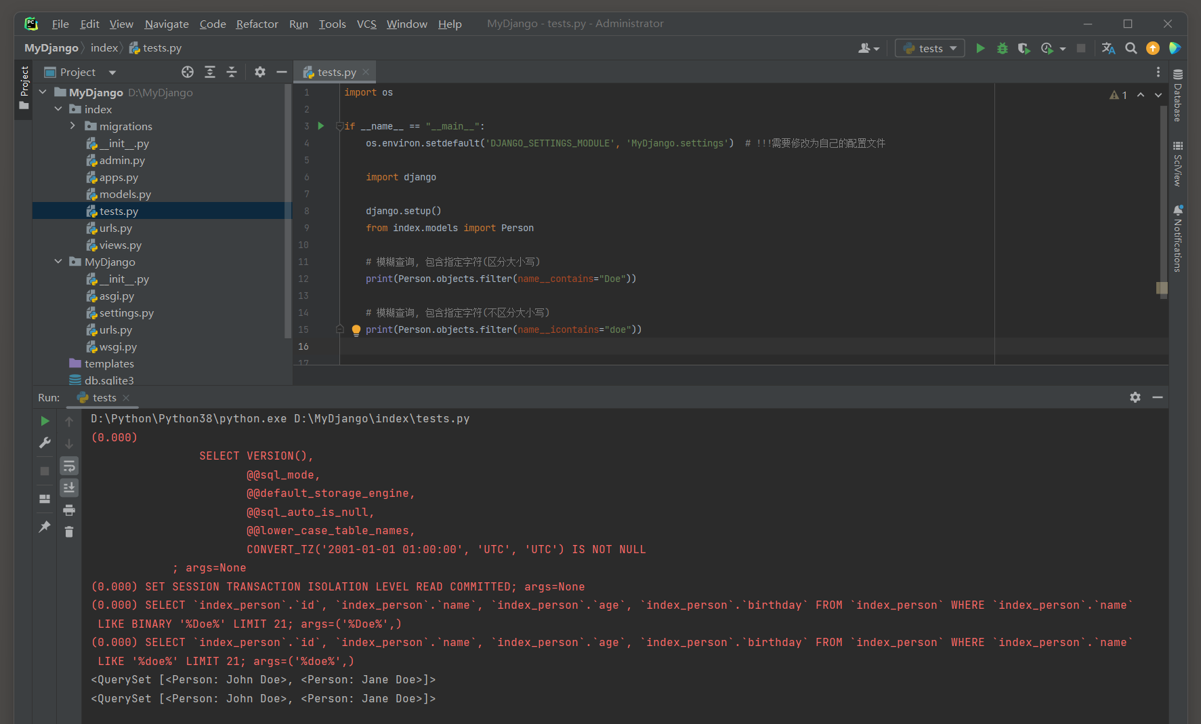Image resolution: width=1201 pixels, height=724 pixels.
Task: Click the orange update arrow icon
Action: 1153,48
